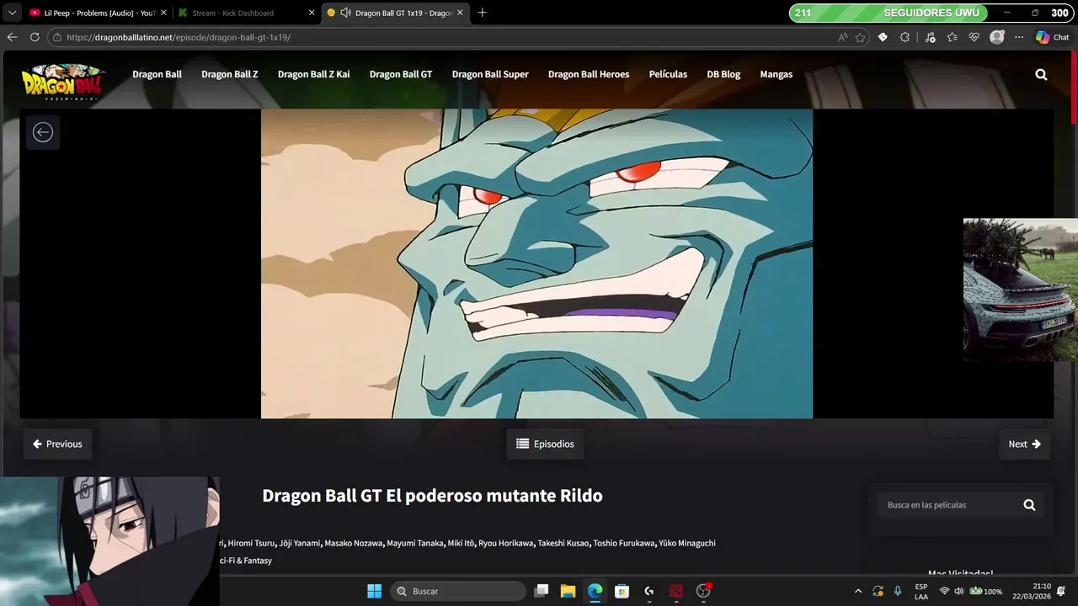
Task: Click the taskbar microphone icon
Action: click(898, 591)
